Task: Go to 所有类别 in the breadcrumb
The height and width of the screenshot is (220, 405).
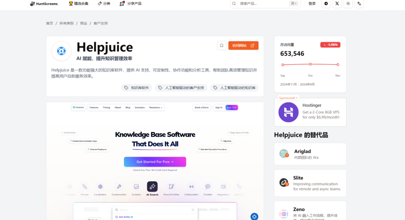Action: 66,23
